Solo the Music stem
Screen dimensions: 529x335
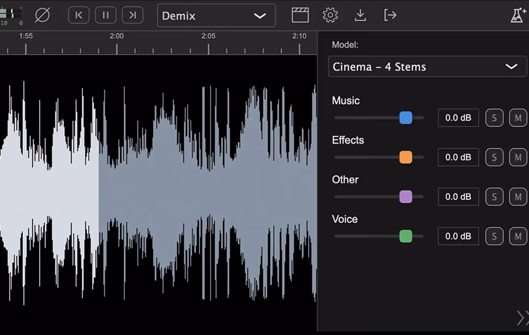click(x=494, y=118)
